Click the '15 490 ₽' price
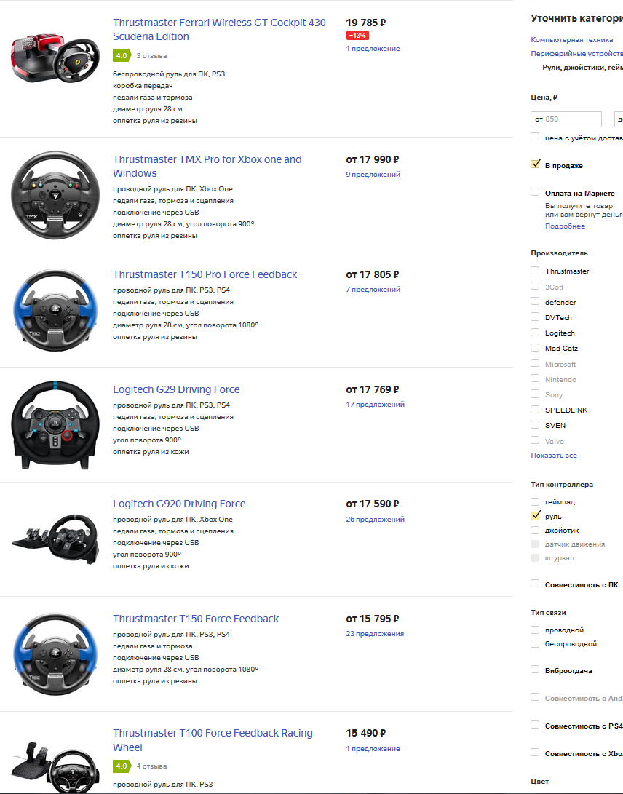 365,734
